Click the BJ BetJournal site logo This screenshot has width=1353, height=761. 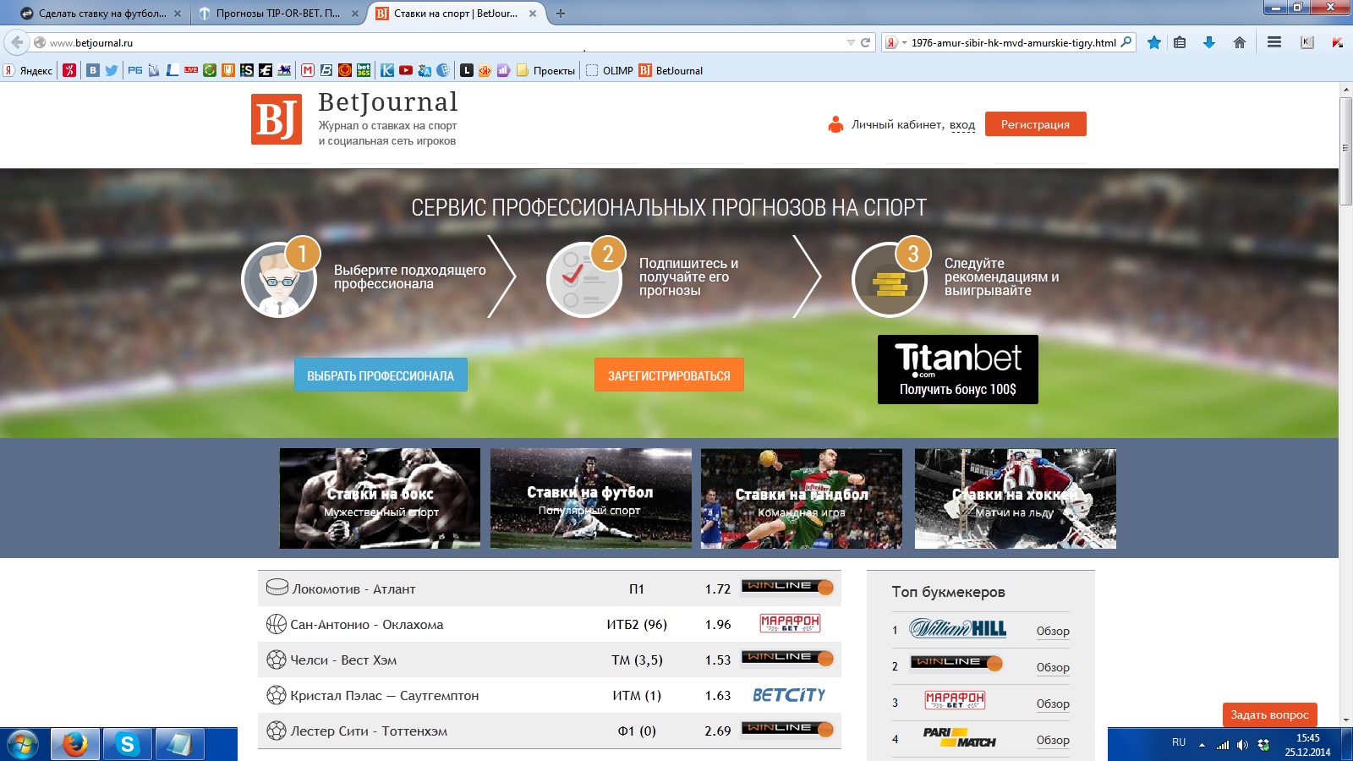click(x=277, y=119)
